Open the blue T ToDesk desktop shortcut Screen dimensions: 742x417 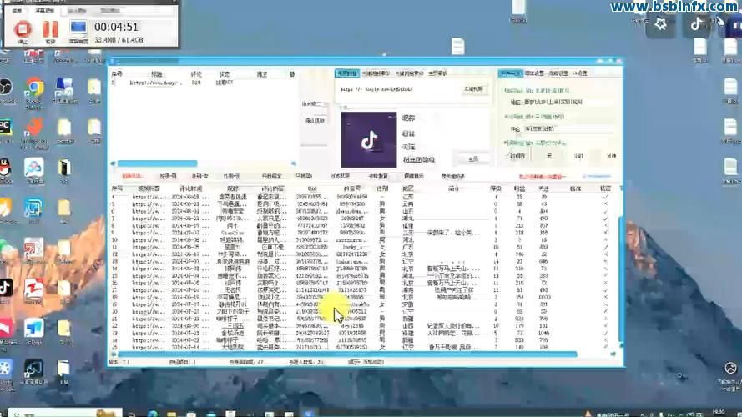[x=34, y=328]
